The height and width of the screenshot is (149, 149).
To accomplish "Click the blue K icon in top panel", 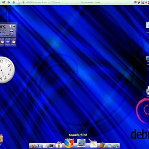I will click(x=9, y=2).
